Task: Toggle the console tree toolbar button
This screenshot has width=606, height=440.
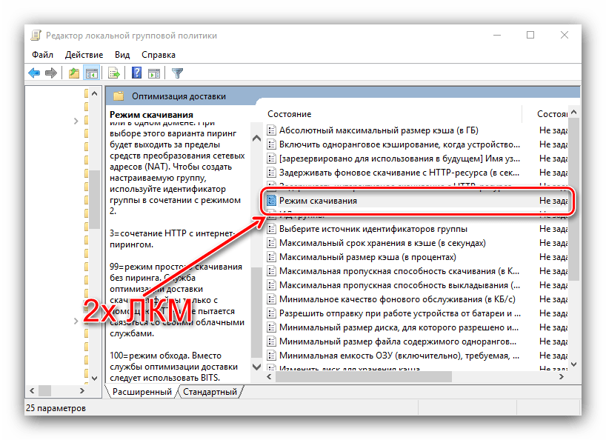Action: tap(91, 73)
